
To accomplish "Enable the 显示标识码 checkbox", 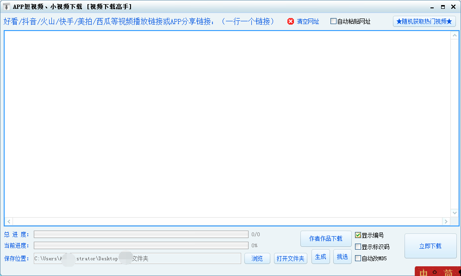I will coord(358,246).
